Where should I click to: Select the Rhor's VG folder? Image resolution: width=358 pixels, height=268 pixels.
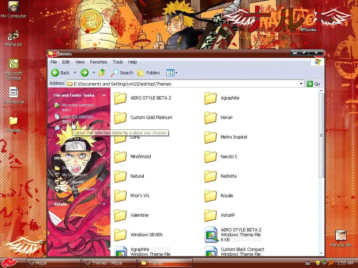coord(132,195)
